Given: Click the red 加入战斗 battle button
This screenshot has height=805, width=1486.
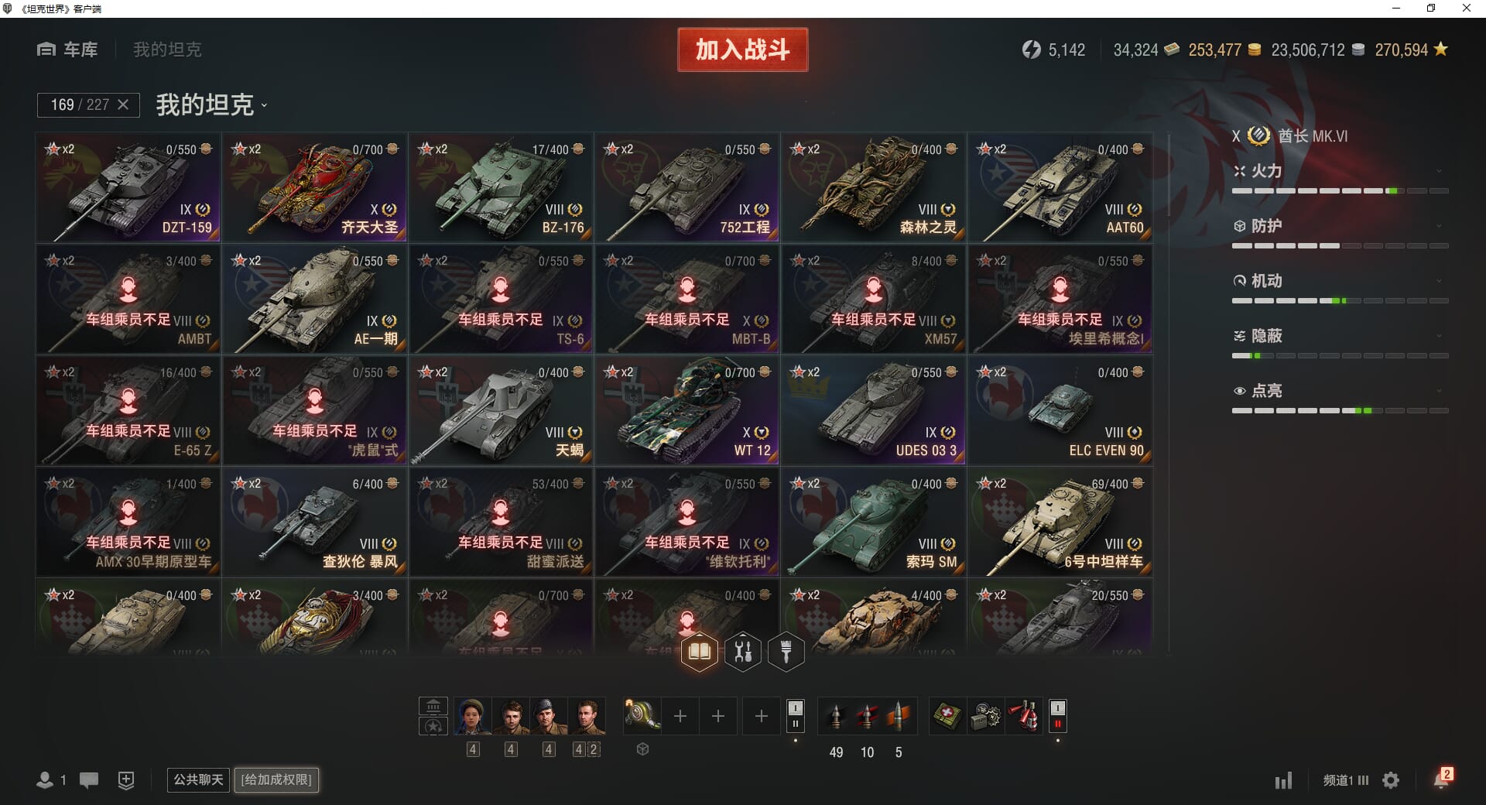Looking at the screenshot, I should 743,50.
